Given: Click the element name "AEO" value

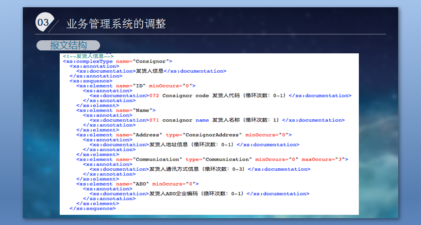Looking at the screenshot, I should click(x=142, y=184).
